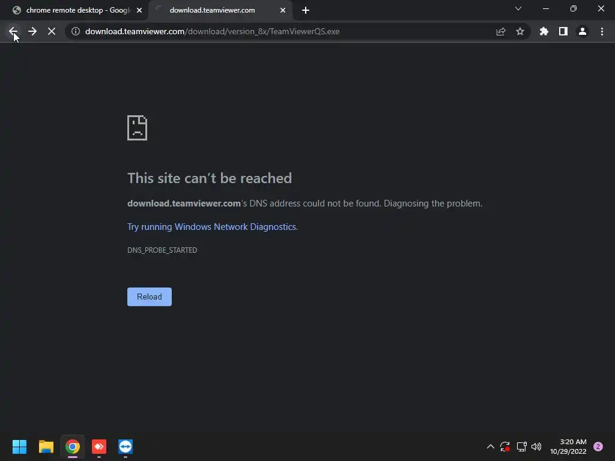Viewport: 615px width, 461px height.
Task: Click the This site can't be reached heading
Action: [210, 178]
